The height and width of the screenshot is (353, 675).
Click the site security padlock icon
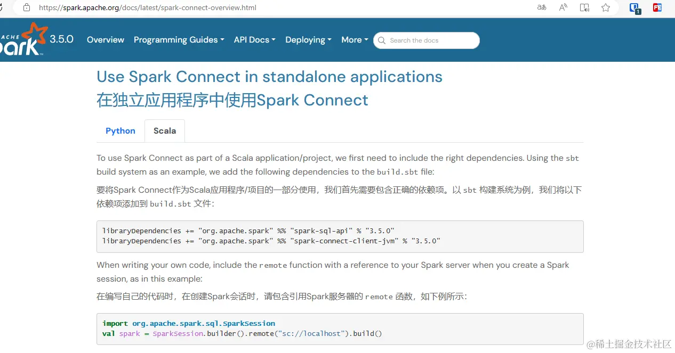click(27, 7)
